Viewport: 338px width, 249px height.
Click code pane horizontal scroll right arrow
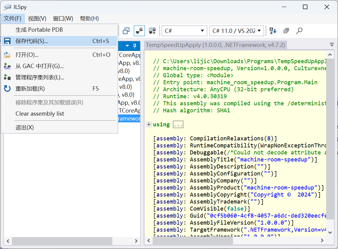pos(322,240)
